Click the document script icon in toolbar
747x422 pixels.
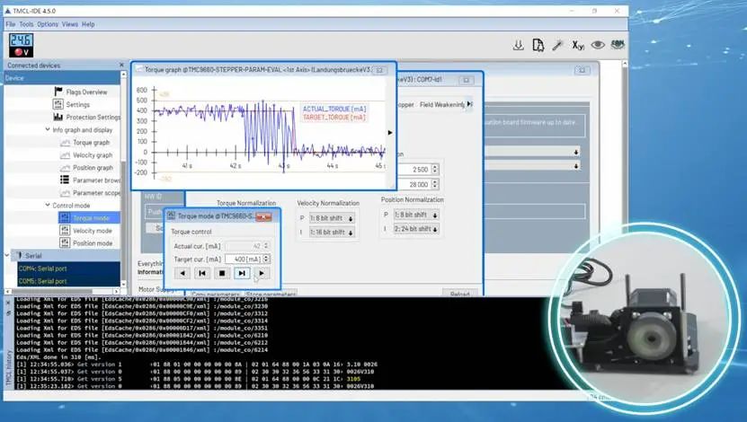coord(538,45)
